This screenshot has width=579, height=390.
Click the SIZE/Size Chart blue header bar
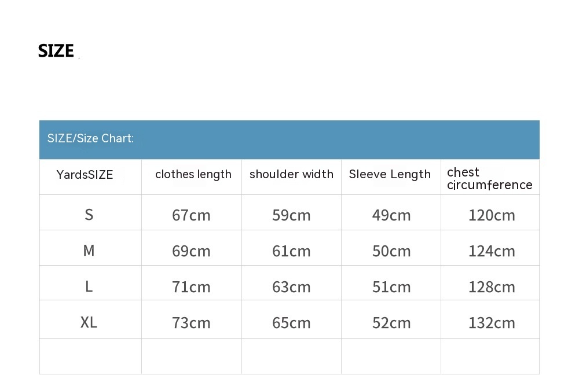289,139
